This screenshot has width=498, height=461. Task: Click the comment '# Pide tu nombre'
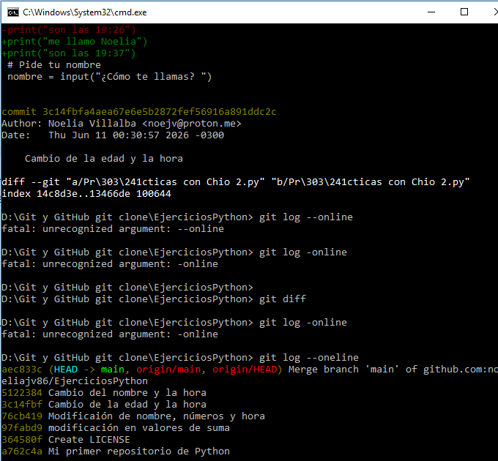pos(54,65)
